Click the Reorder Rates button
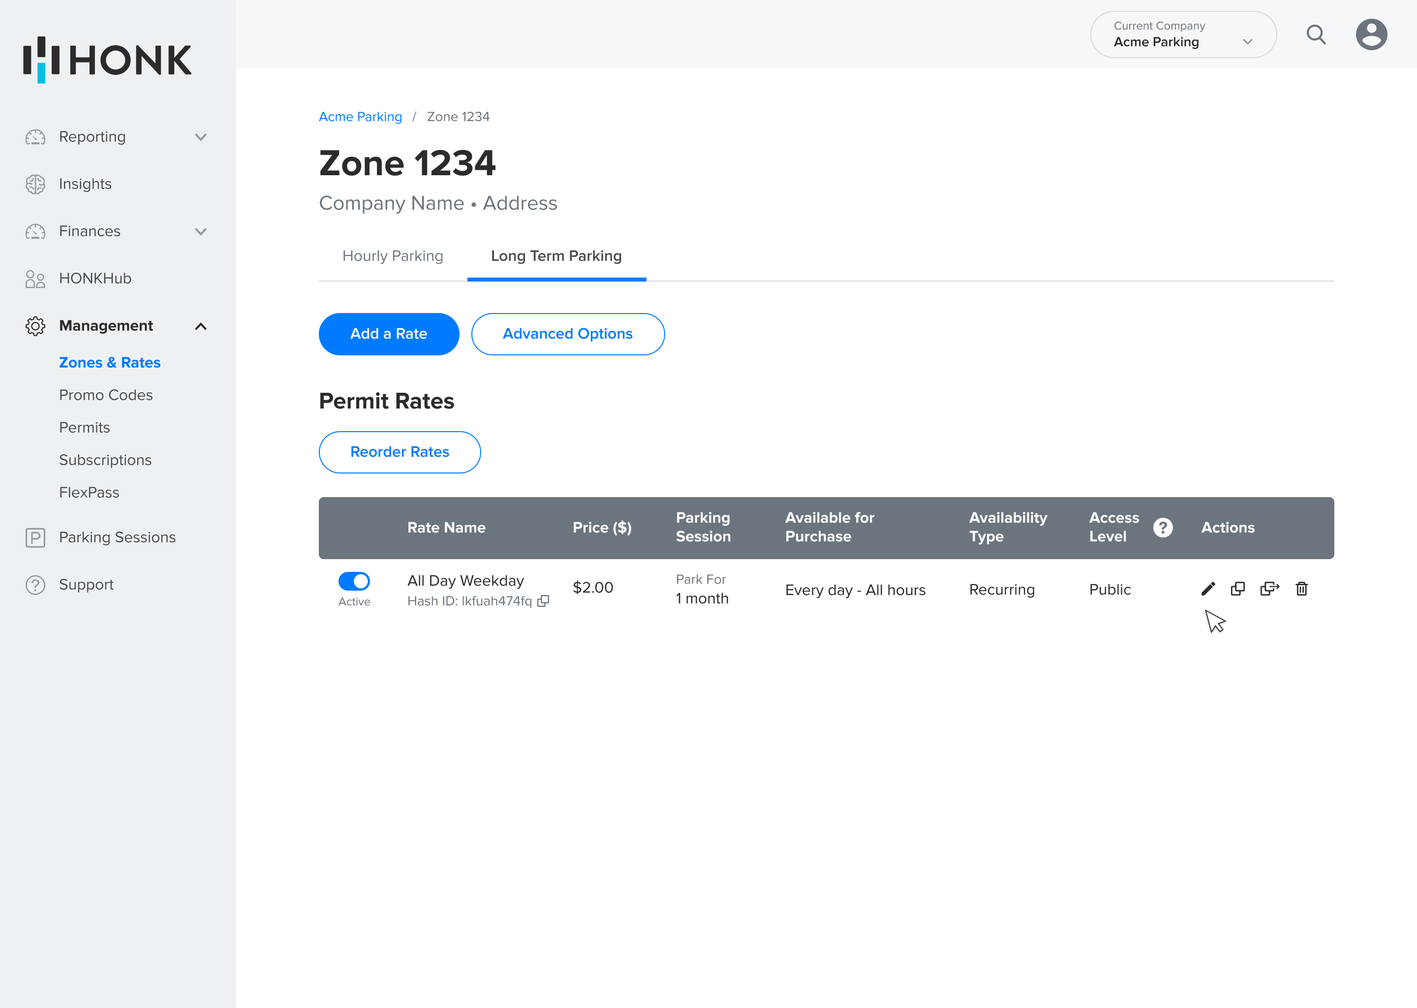Screen dimensions: 1417x1008 click(400, 452)
